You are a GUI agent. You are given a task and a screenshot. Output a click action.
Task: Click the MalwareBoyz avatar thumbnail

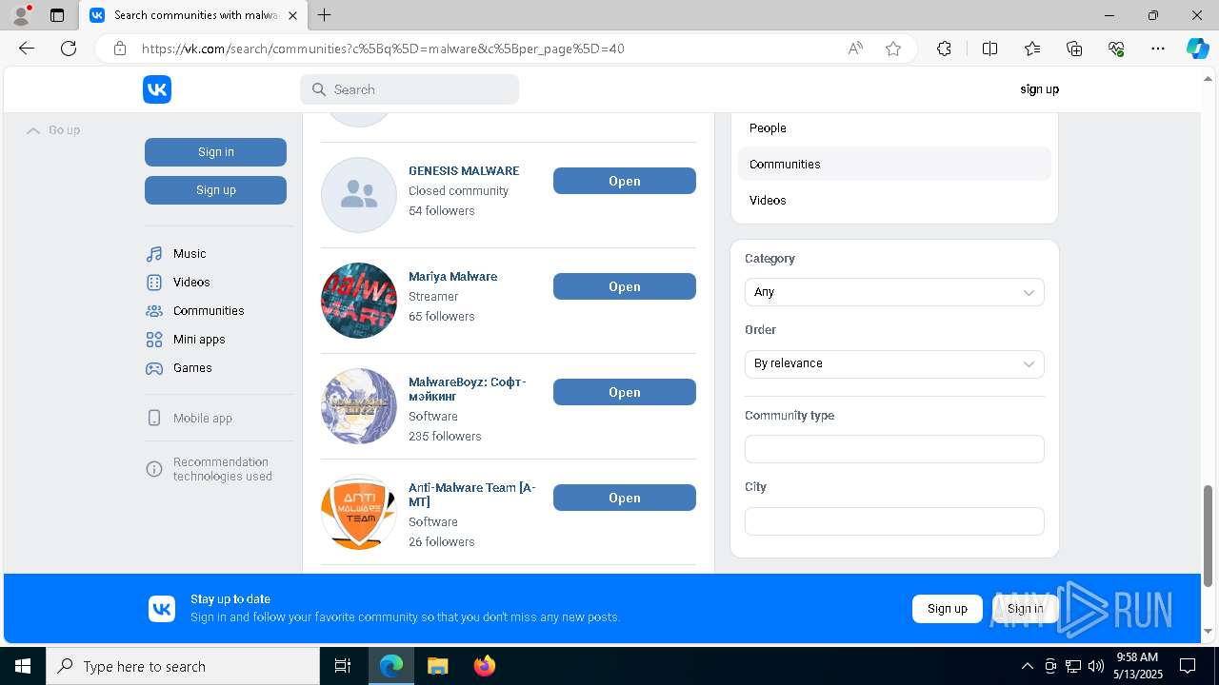(359, 406)
